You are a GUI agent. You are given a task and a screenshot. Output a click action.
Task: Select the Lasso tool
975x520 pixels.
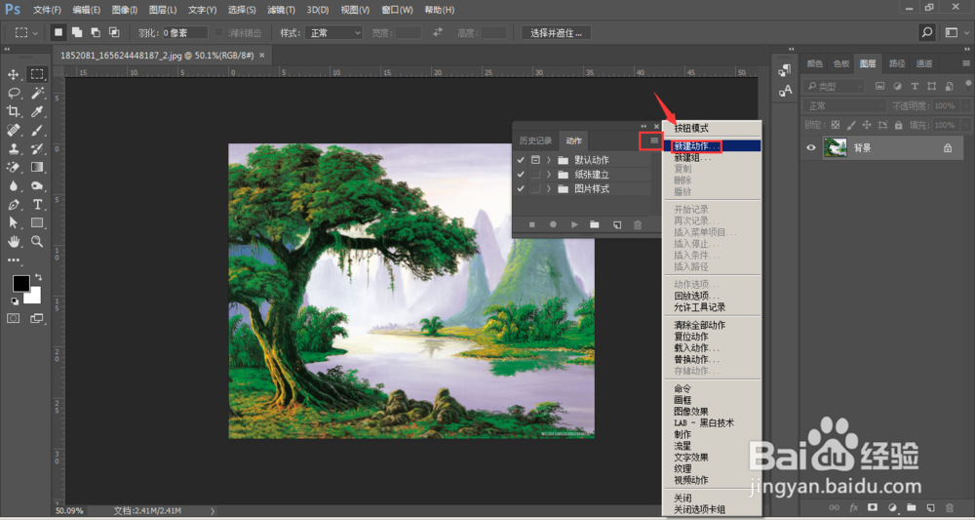click(13, 94)
